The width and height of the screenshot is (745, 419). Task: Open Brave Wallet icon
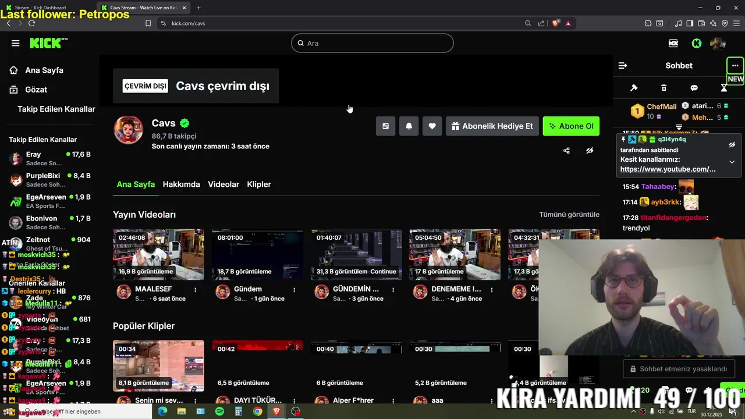[701, 23]
